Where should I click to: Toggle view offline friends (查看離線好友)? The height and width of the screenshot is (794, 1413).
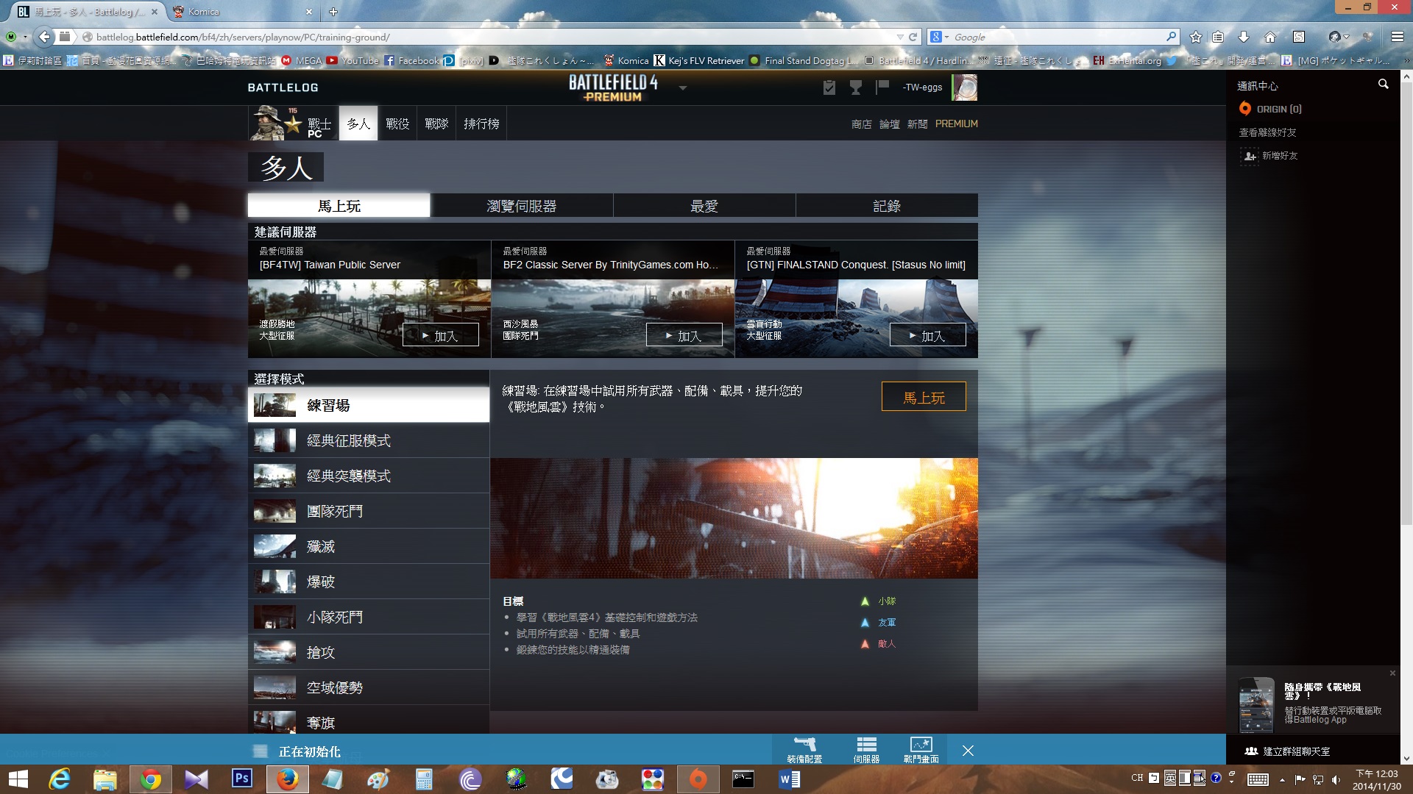(x=1267, y=132)
